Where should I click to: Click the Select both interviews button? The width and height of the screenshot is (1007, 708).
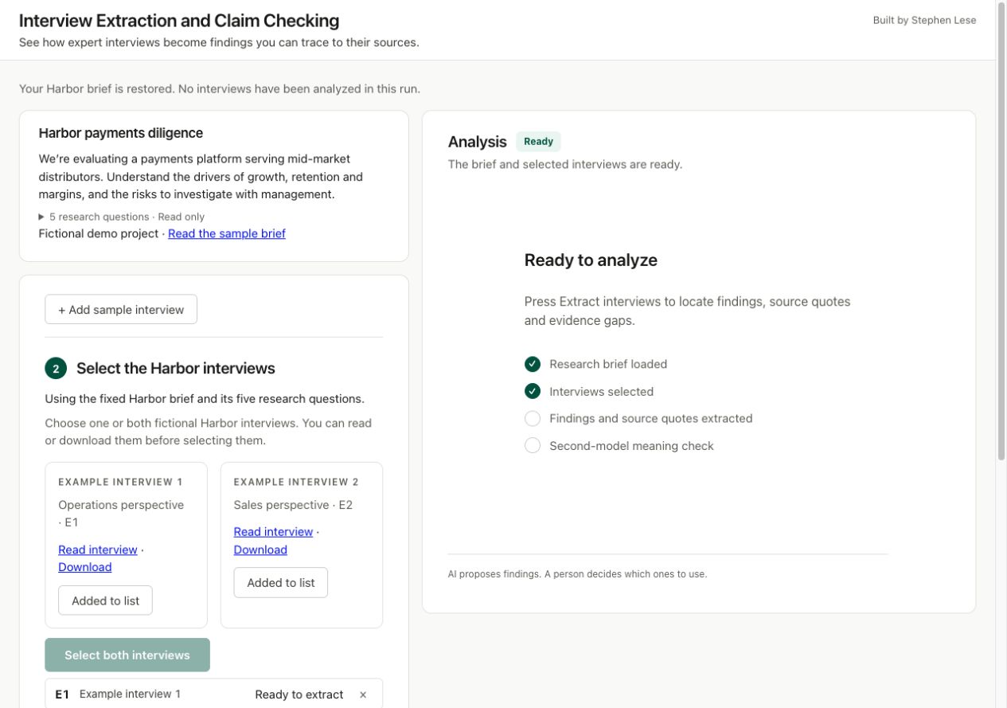[127, 655]
